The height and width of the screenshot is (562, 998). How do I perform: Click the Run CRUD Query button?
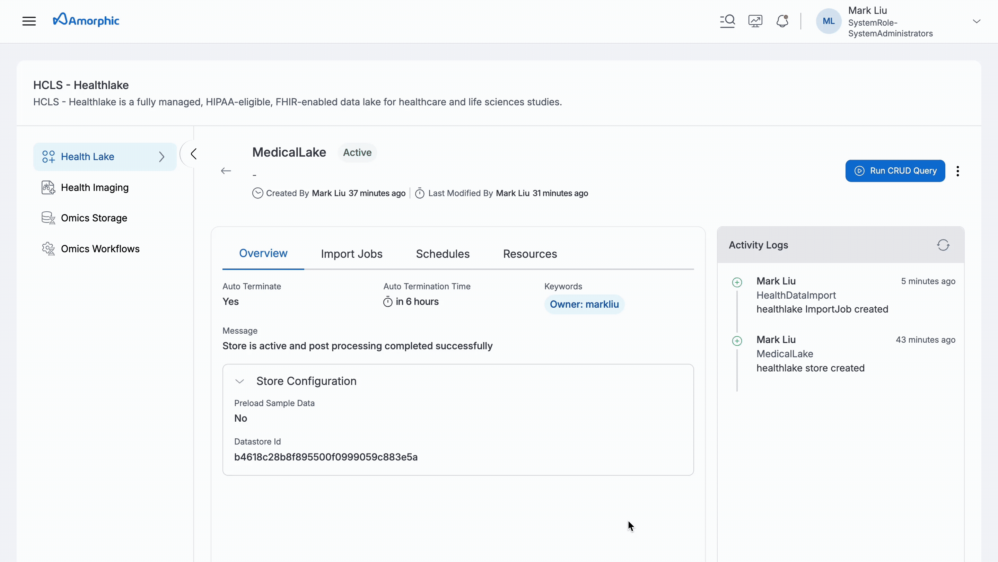click(894, 171)
